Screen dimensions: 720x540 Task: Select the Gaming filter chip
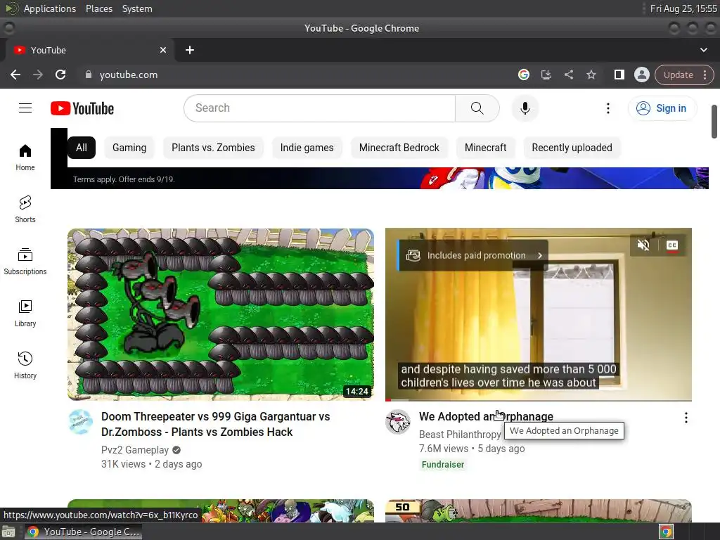click(129, 148)
